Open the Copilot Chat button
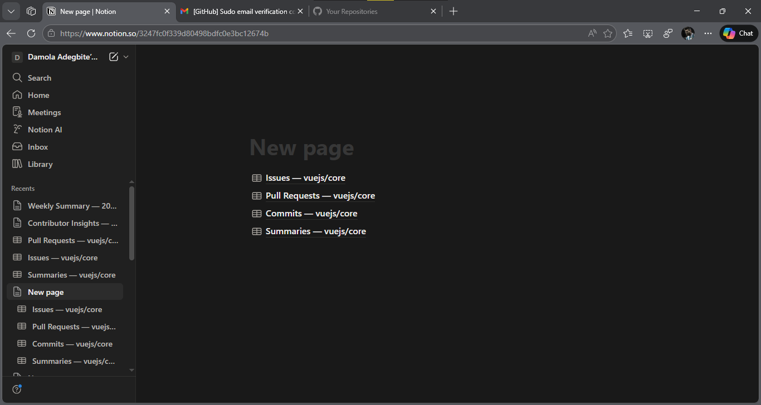 pyautogui.click(x=739, y=33)
